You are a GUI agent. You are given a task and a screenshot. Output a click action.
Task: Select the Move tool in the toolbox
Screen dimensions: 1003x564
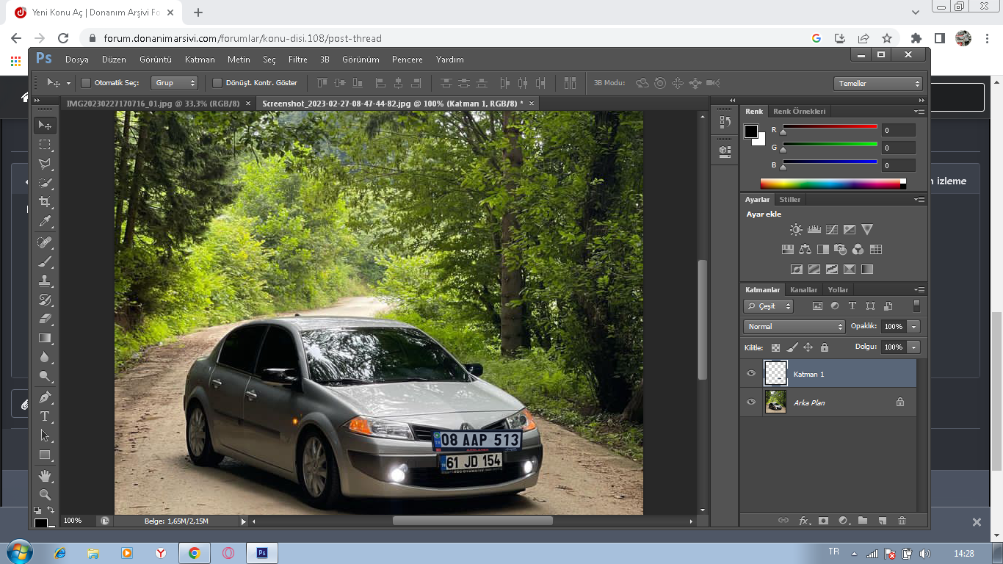(45, 126)
